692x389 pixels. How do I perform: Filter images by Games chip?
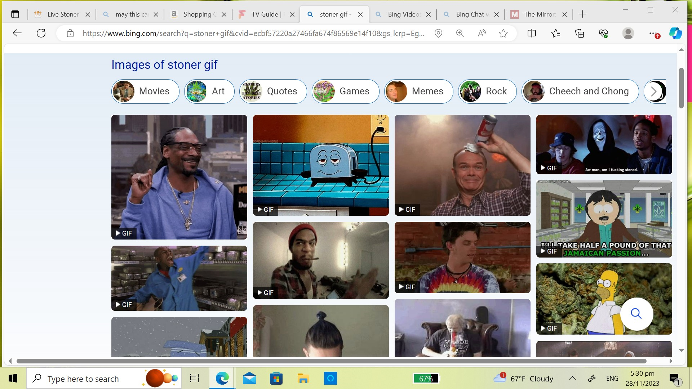click(346, 91)
